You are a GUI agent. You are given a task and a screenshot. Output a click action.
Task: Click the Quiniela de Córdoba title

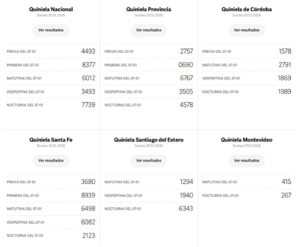[246, 9]
